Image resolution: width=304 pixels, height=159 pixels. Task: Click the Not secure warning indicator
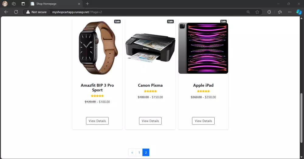(36, 12)
